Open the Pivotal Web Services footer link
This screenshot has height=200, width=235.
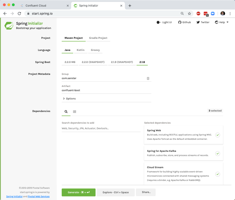coord(38,196)
